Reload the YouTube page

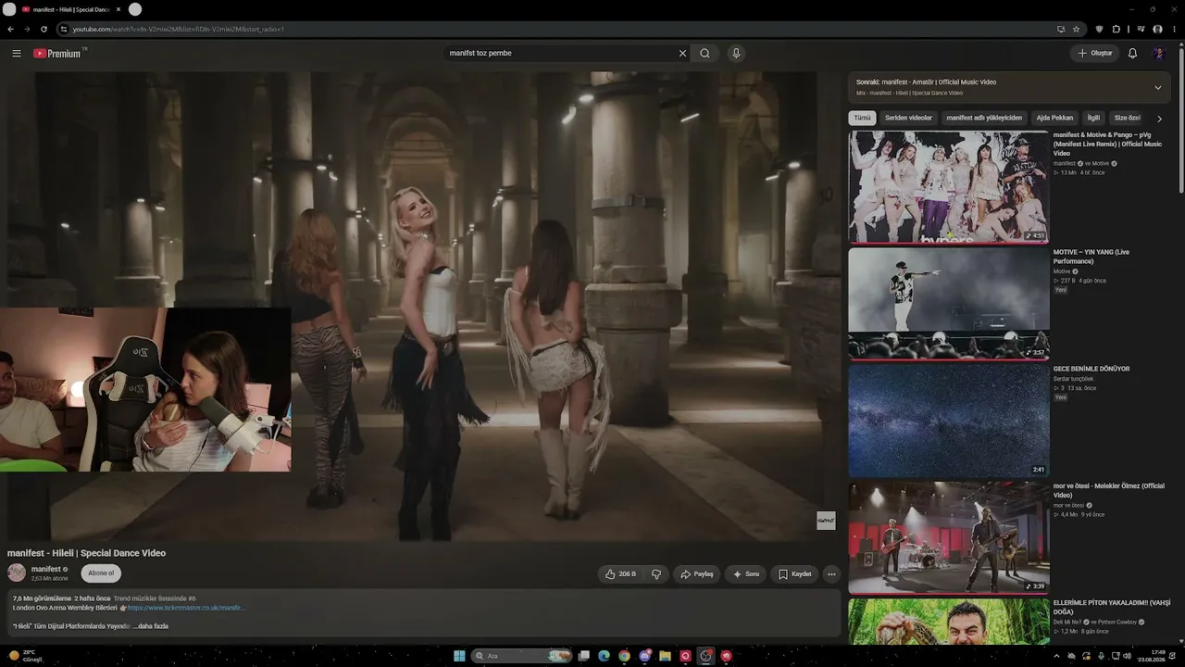coord(44,29)
